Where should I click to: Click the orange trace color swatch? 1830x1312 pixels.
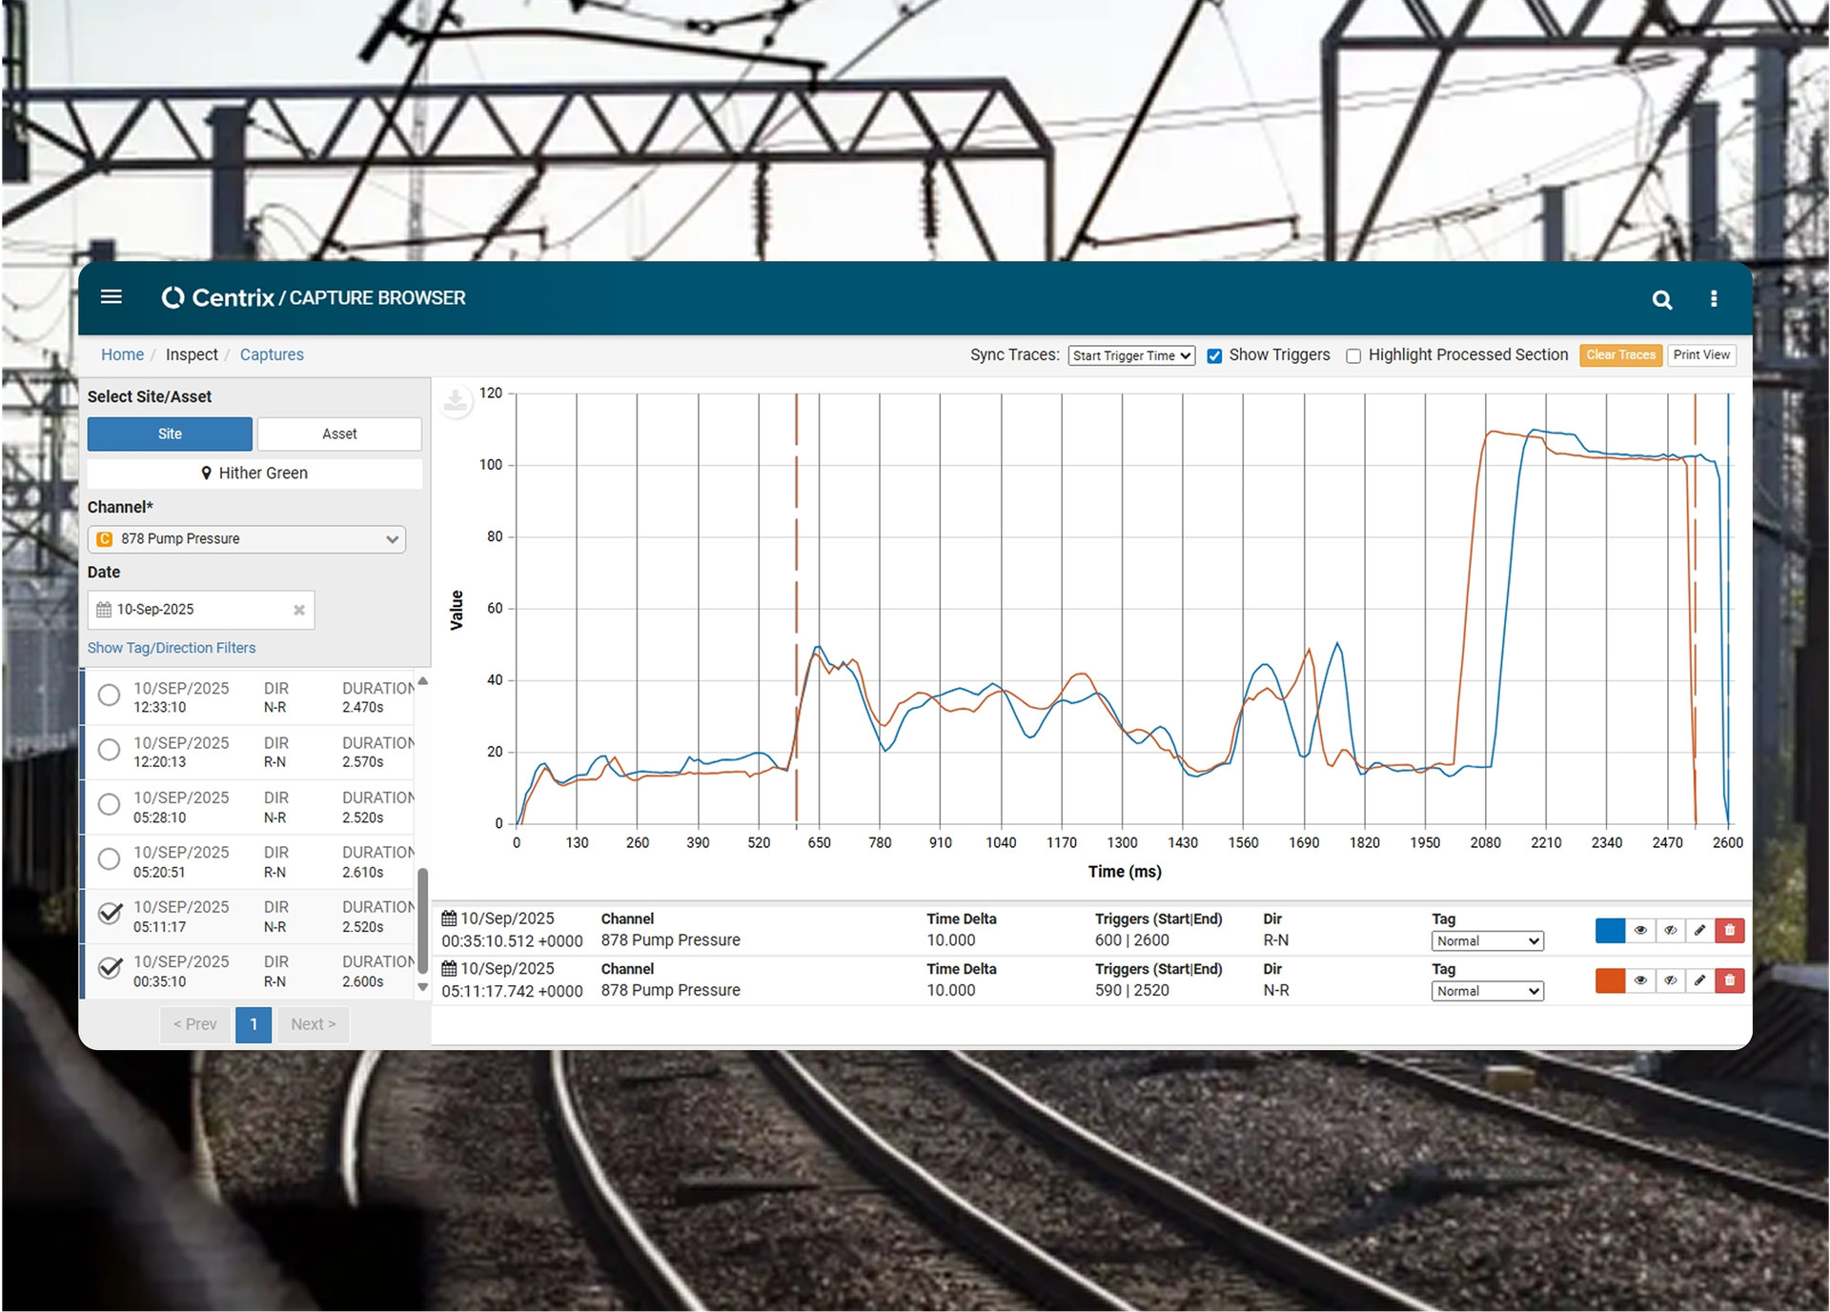[x=1610, y=980]
